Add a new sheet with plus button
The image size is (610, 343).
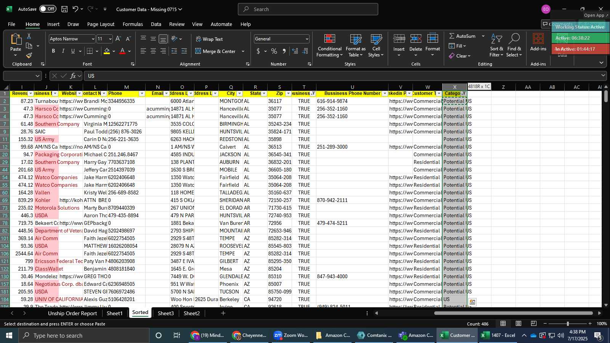223,313
